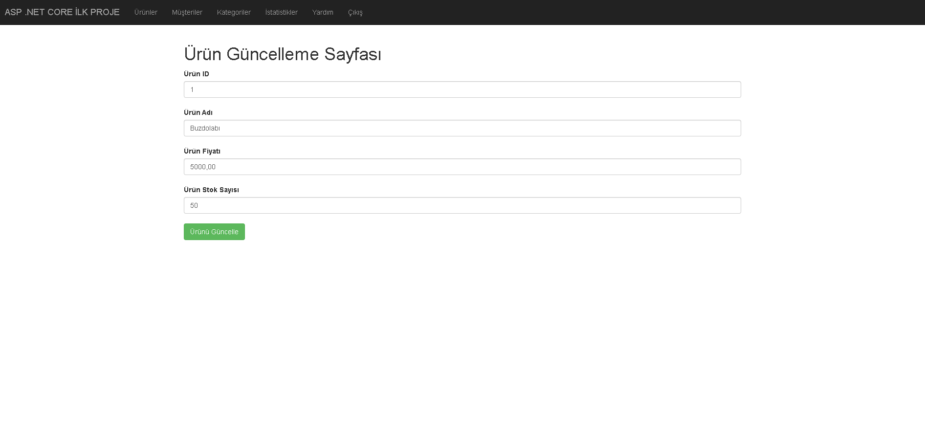The width and height of the screenshot is (925, 442).
Task: Click the dark navigation bar background
Action: [587, 12]
